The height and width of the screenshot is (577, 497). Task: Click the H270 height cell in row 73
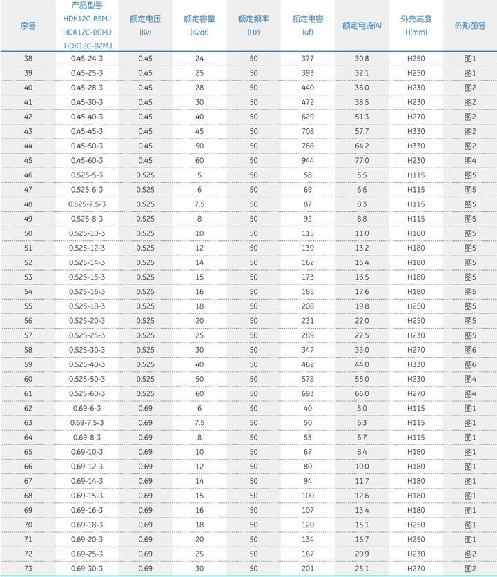coord(416,569)
